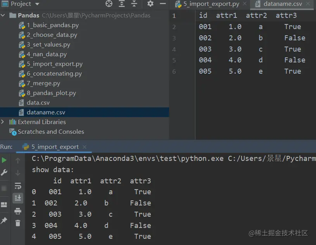The height and width of the screenshot is (245, 316).
Task: Click 'attr3' header in dataname.csv editor
Action: click(286, 16)
